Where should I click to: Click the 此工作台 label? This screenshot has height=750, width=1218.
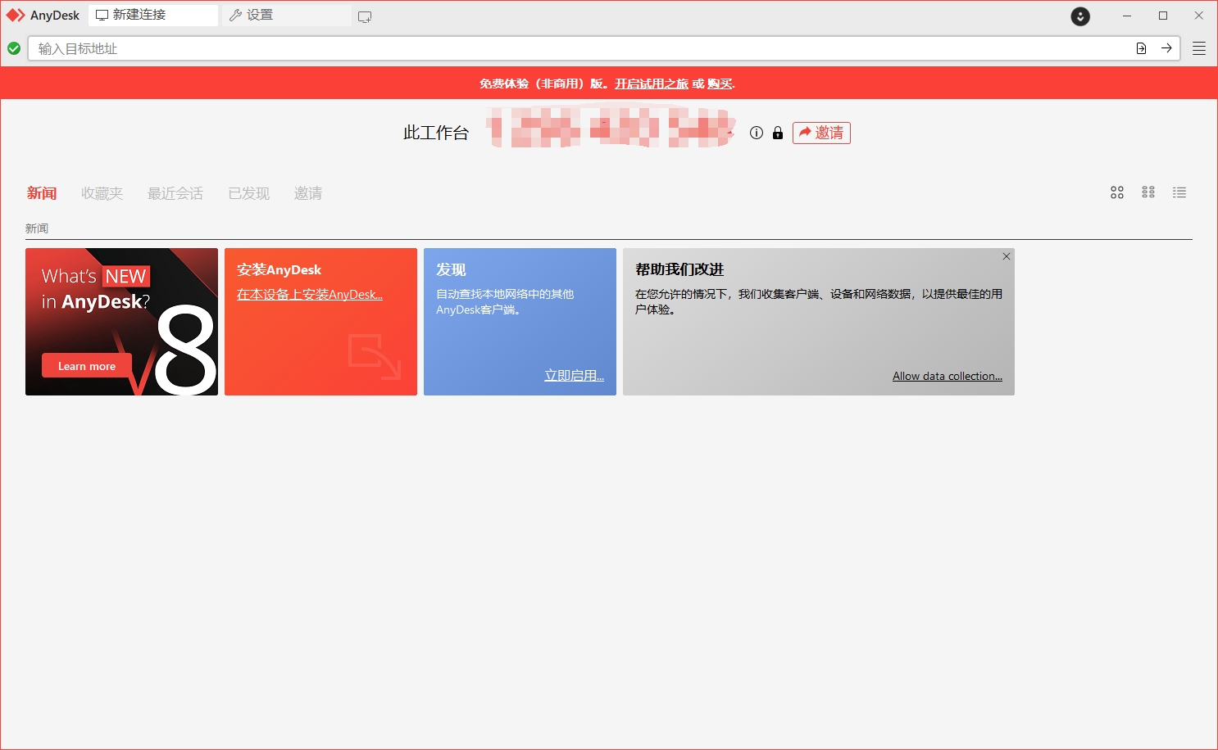pyautogui.click(x=436, y=133)
